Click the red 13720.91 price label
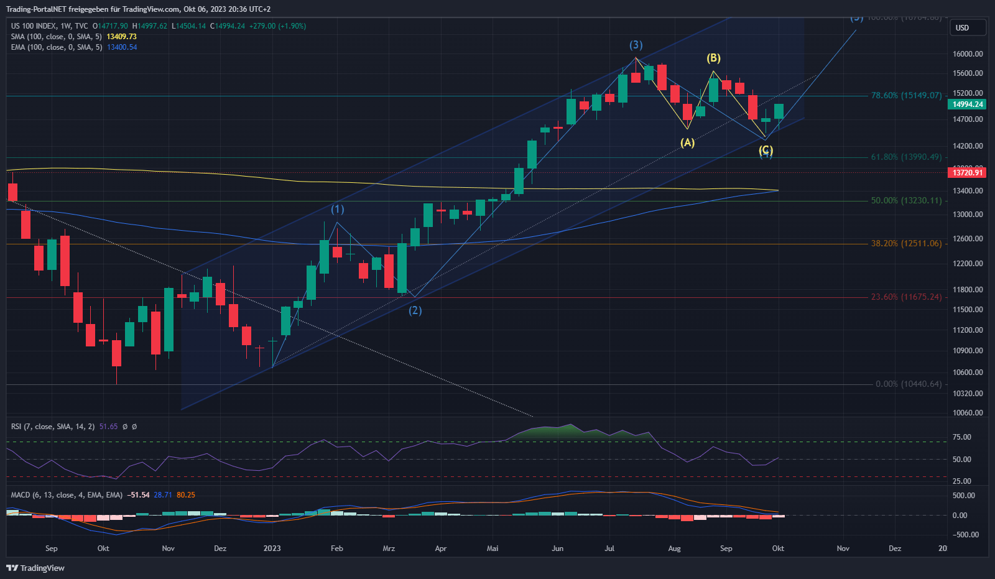Screen dimensions: 995x579 coord(968,172)
